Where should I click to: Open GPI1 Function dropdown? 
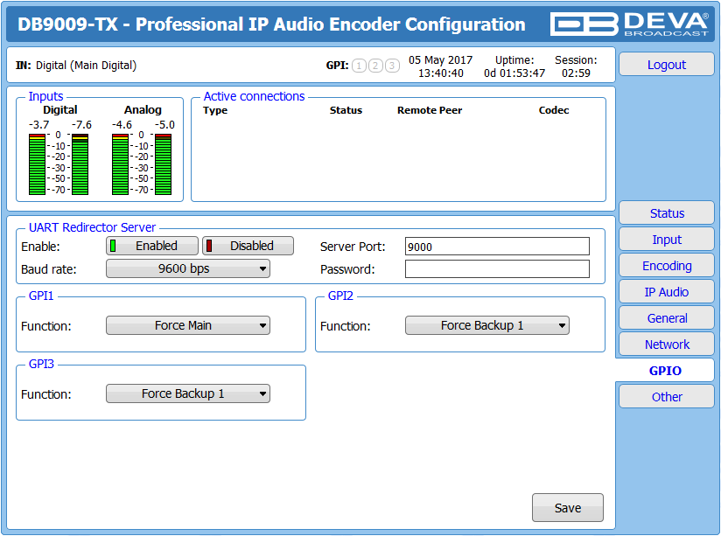188,325
